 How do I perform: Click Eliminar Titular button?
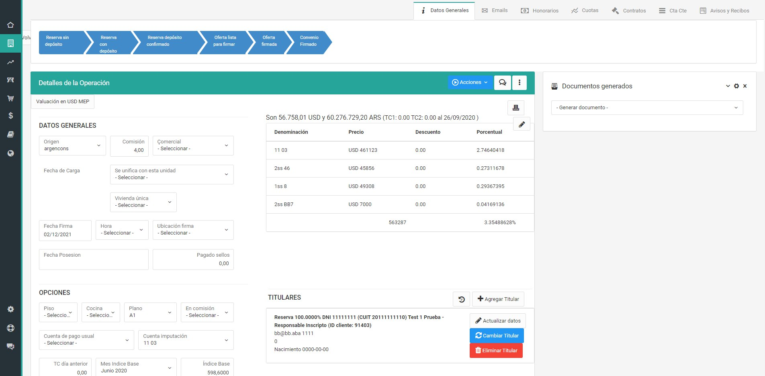pyautogui.click(x=496, y=351)
